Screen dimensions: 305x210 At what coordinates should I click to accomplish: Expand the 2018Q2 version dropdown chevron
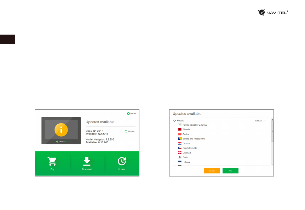[265, 121]
